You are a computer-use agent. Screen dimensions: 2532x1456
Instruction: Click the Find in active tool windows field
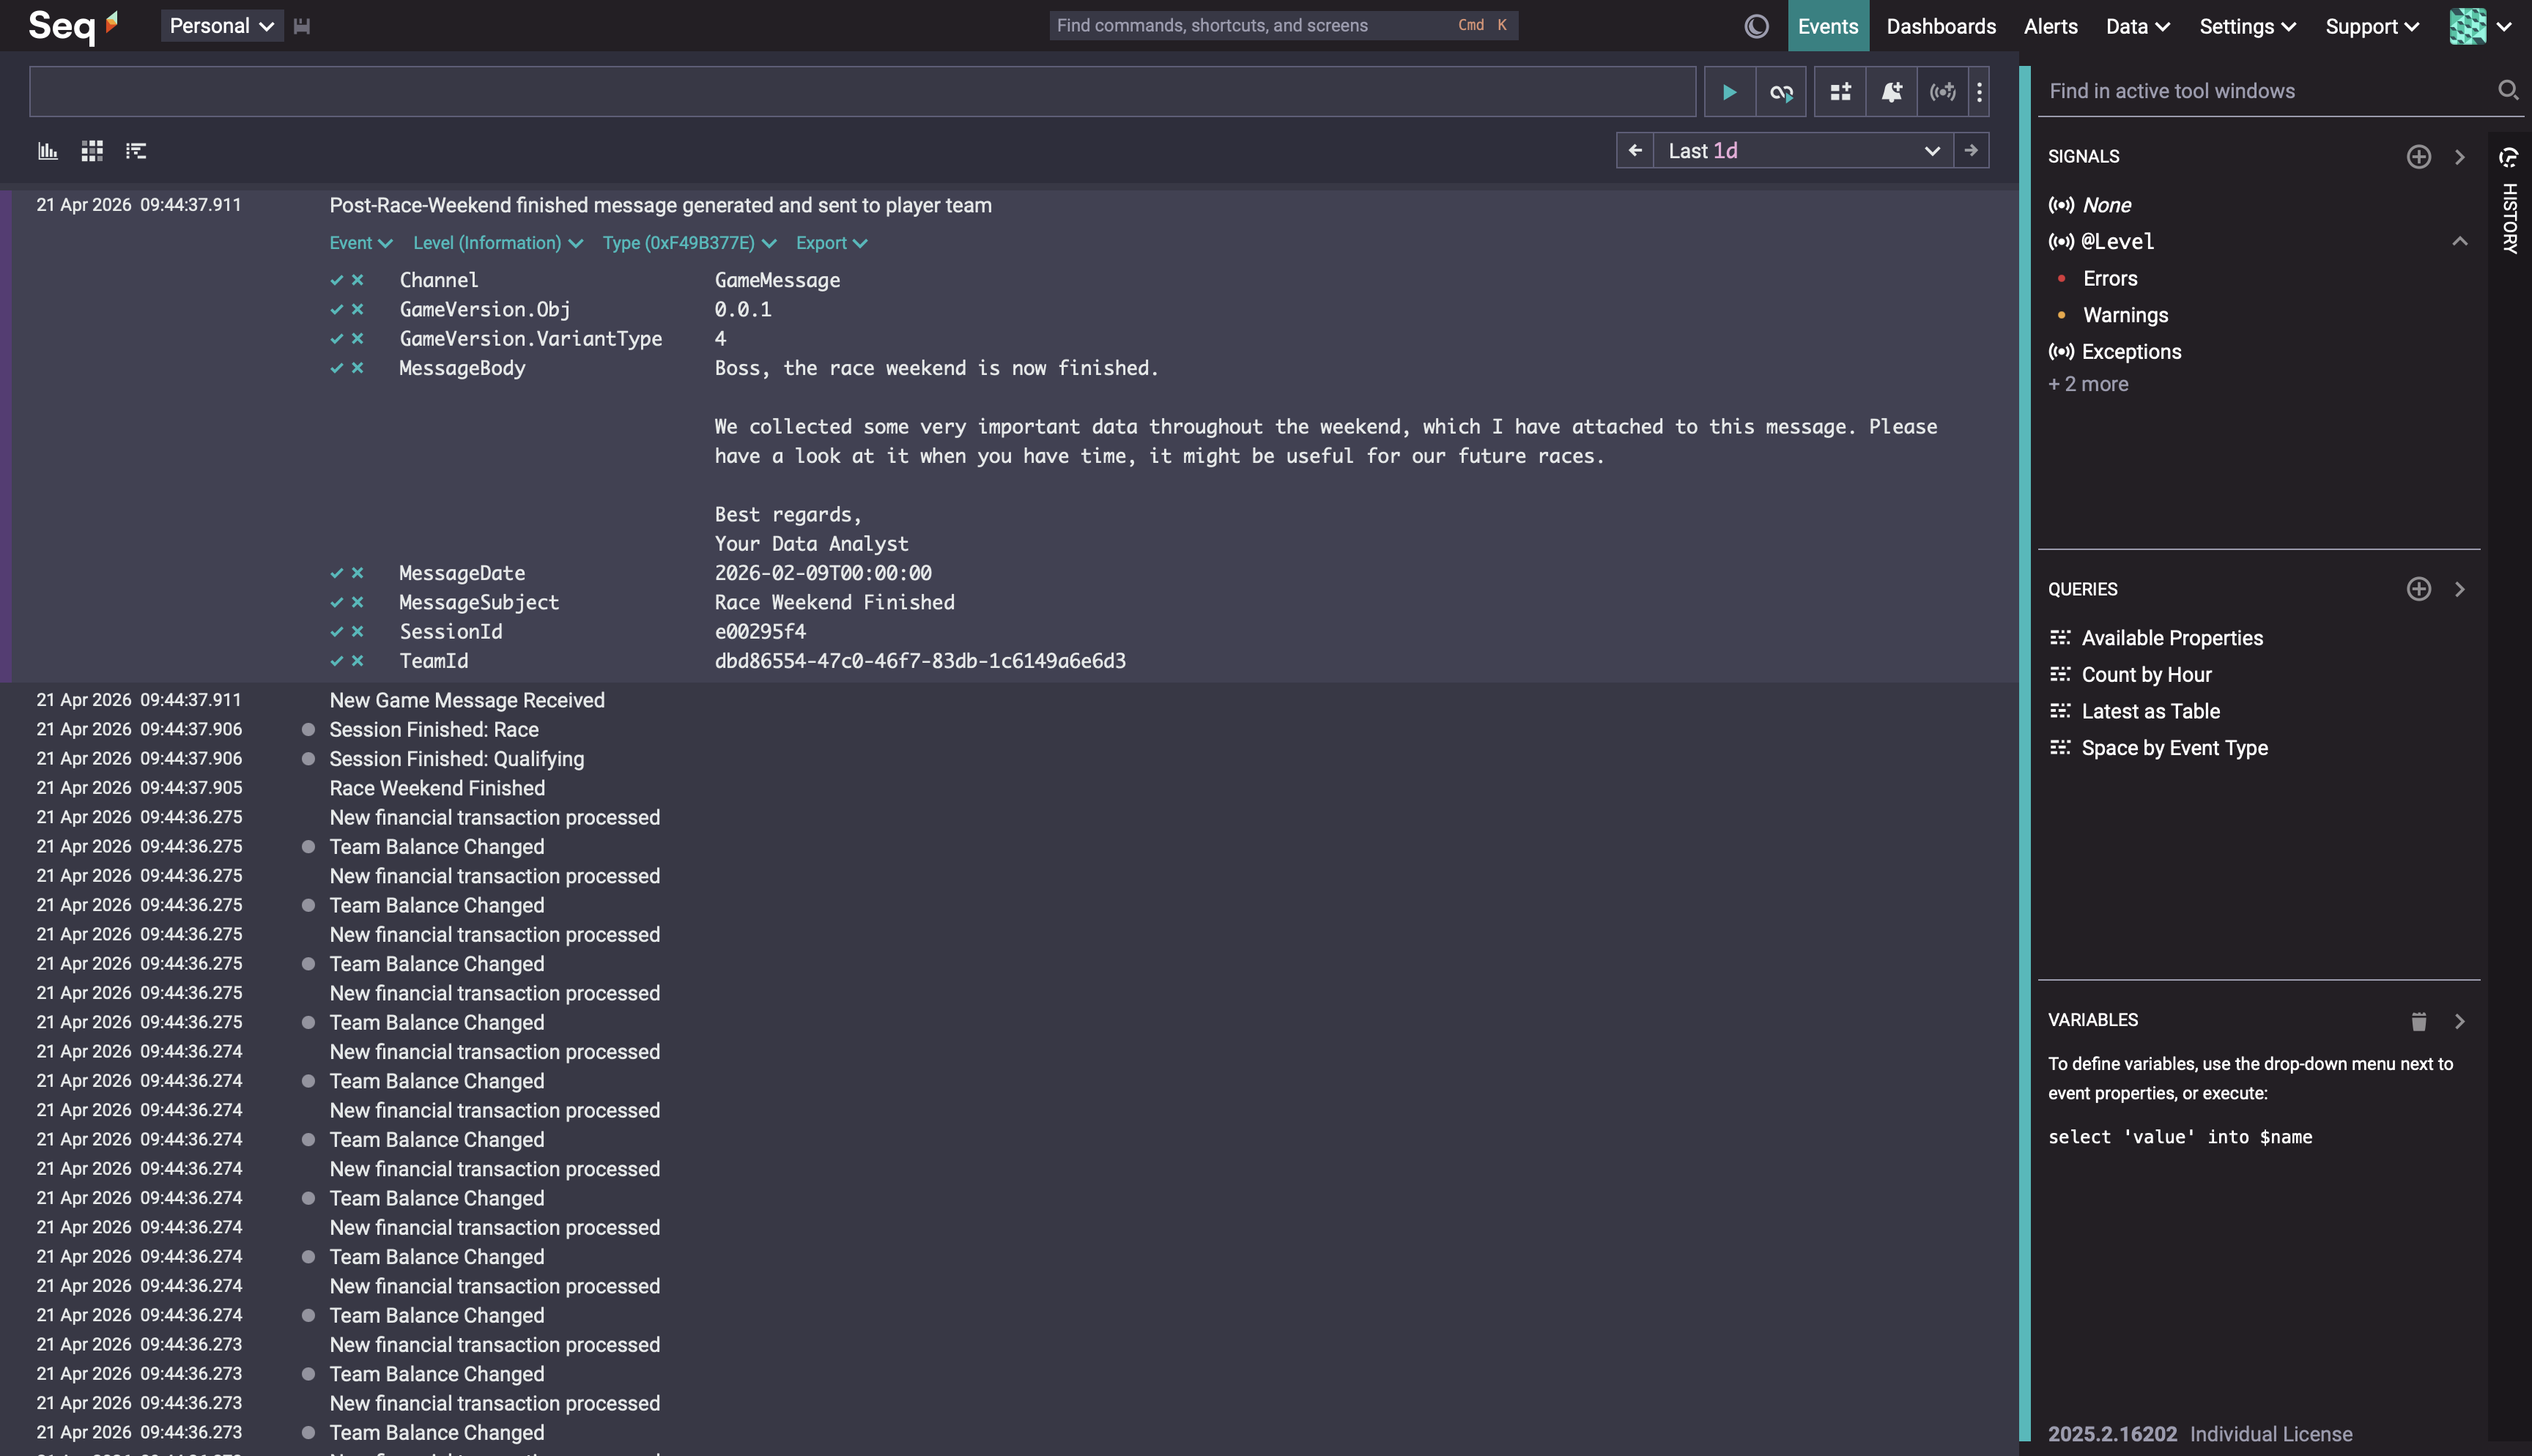click(x=2260, y=91)
